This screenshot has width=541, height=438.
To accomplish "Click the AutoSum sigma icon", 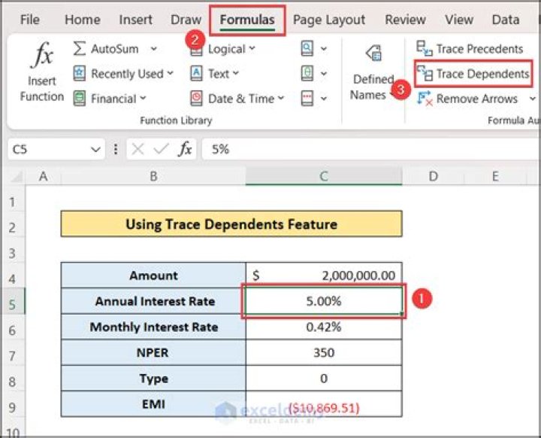I will 80,49.
